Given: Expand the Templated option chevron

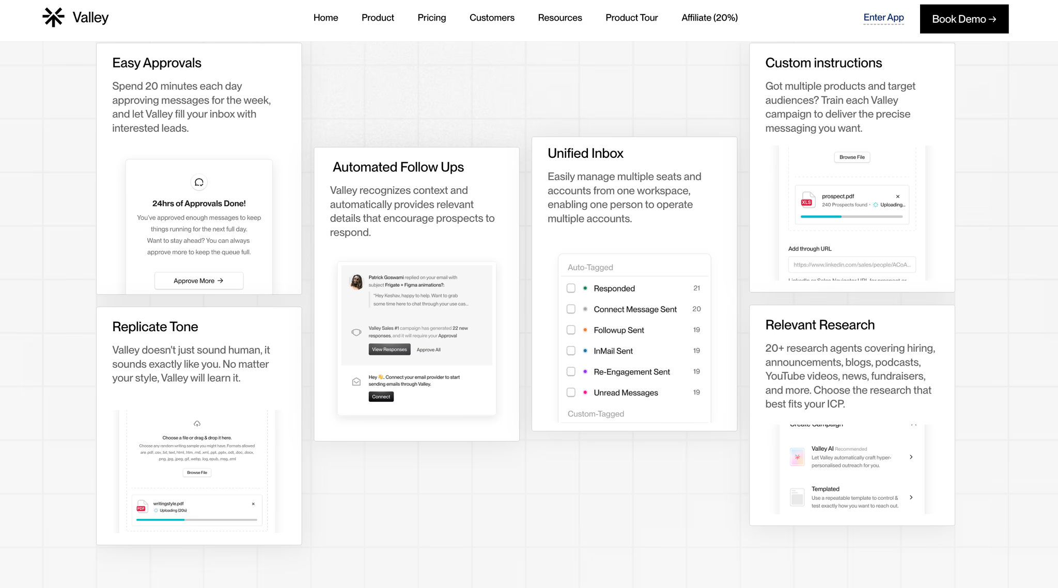Looking at the screenshot, I should tap(911, 497).
